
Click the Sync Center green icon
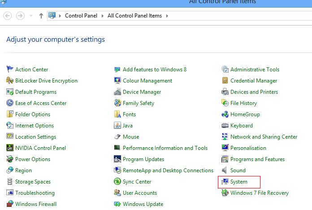point(117,182)
